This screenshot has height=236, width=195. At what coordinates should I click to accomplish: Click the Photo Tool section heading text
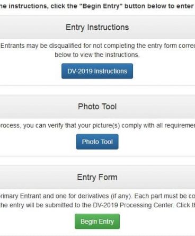(97, 107)
